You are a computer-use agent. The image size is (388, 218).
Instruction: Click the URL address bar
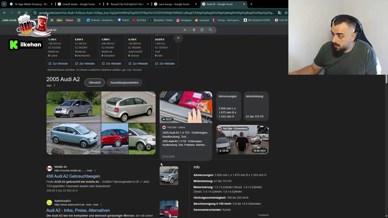point(156,13)
